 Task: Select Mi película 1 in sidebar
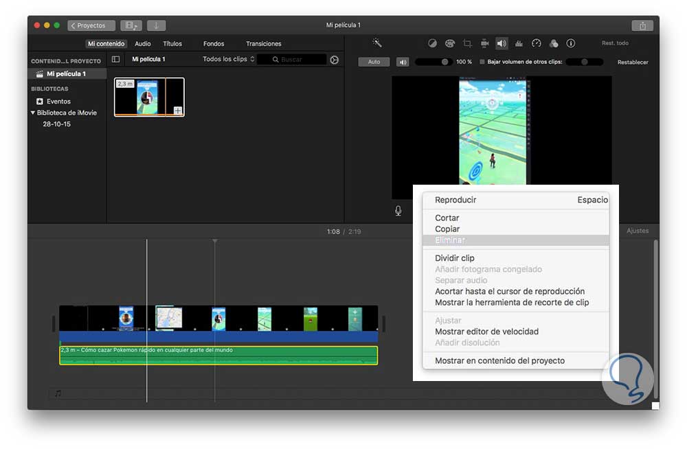(x=67, y=73)
